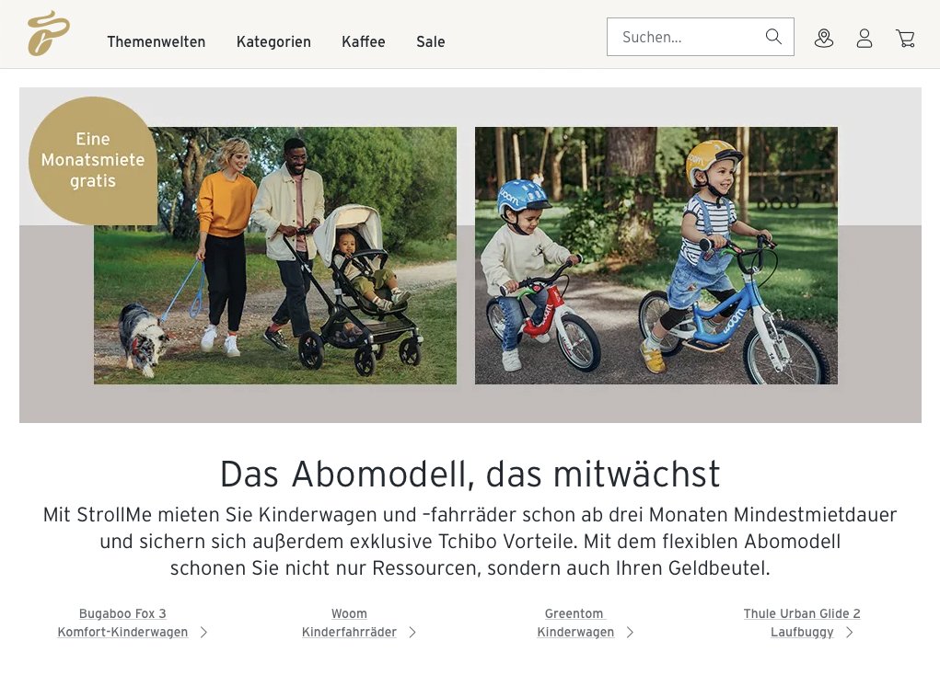This screenshot has height=675, width=940.
Task: Click arrow beside Laufbuggy link
Action: [x=850, y=633]
